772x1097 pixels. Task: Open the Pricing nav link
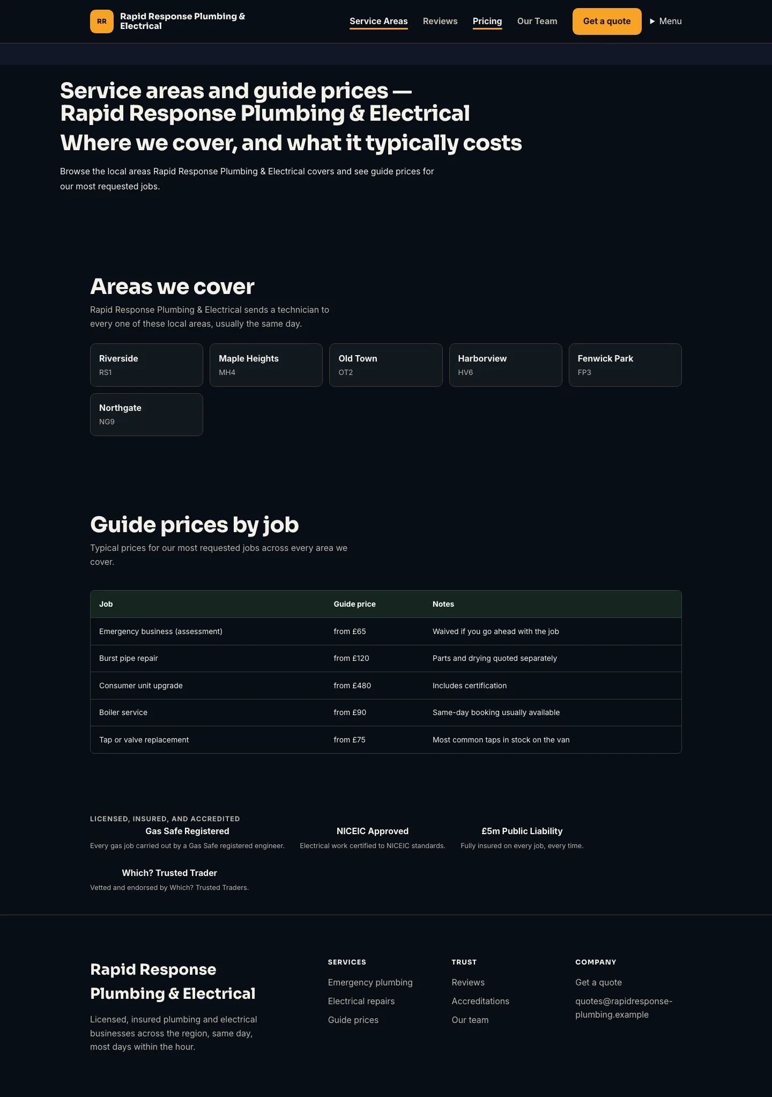pyautogui.click(x=487, y=21)
